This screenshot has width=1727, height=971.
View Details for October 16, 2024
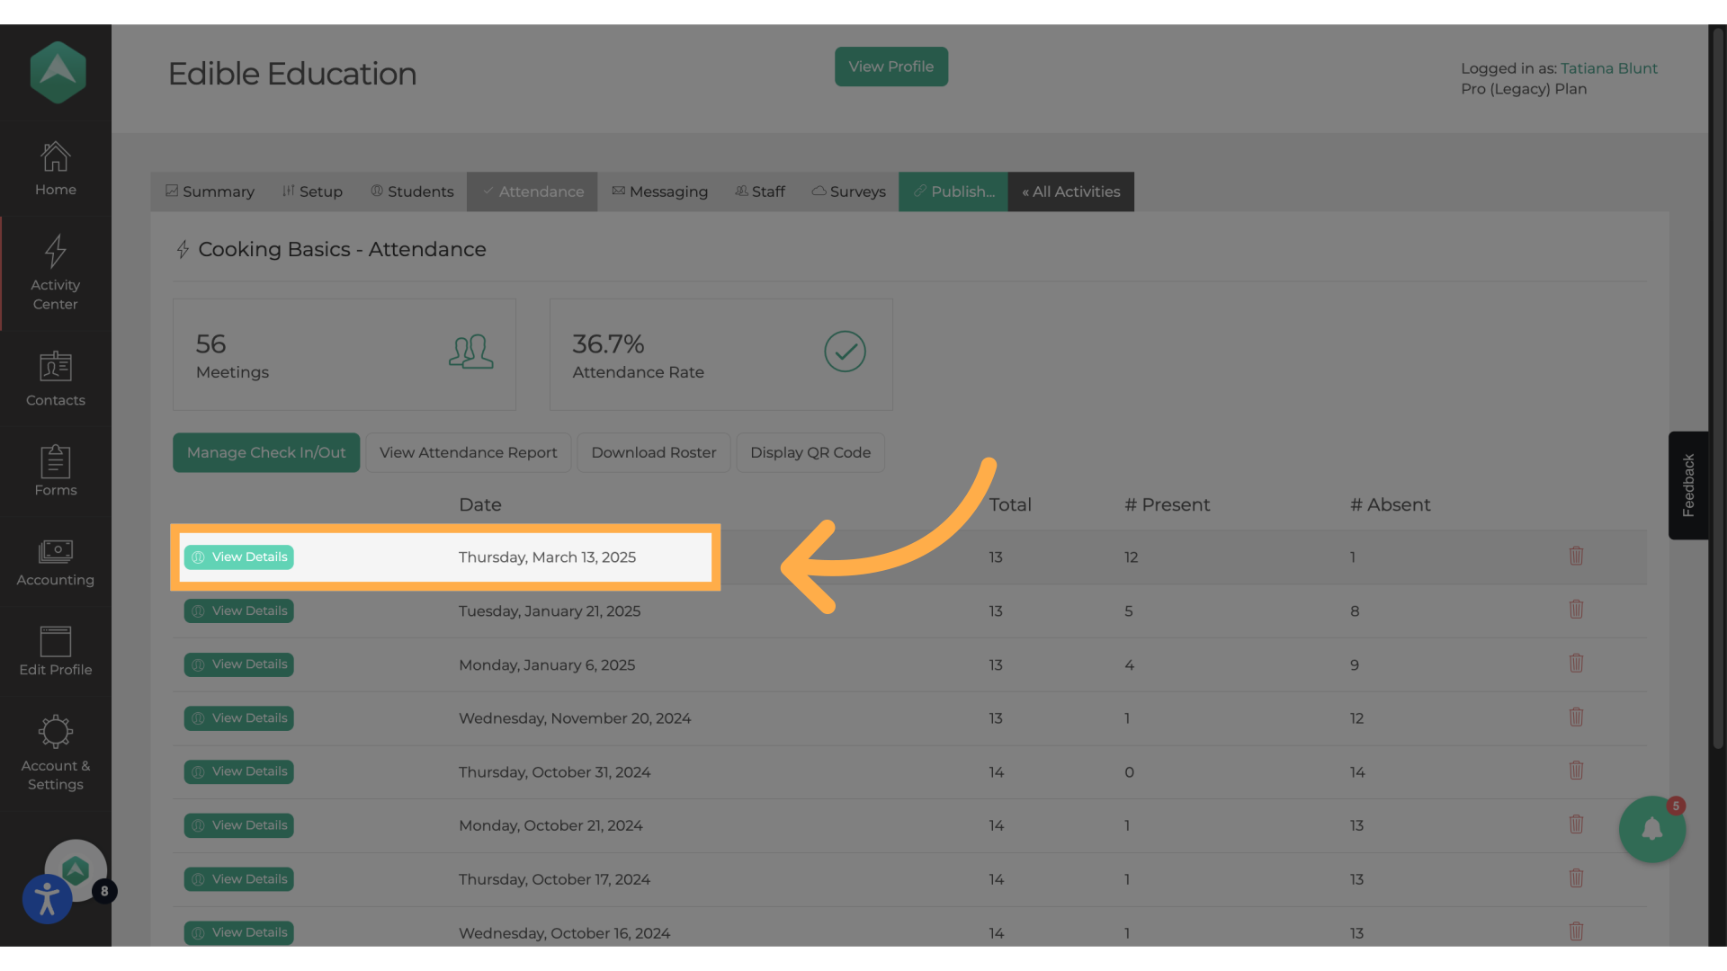pyautogui.click(x=239, y=932)
